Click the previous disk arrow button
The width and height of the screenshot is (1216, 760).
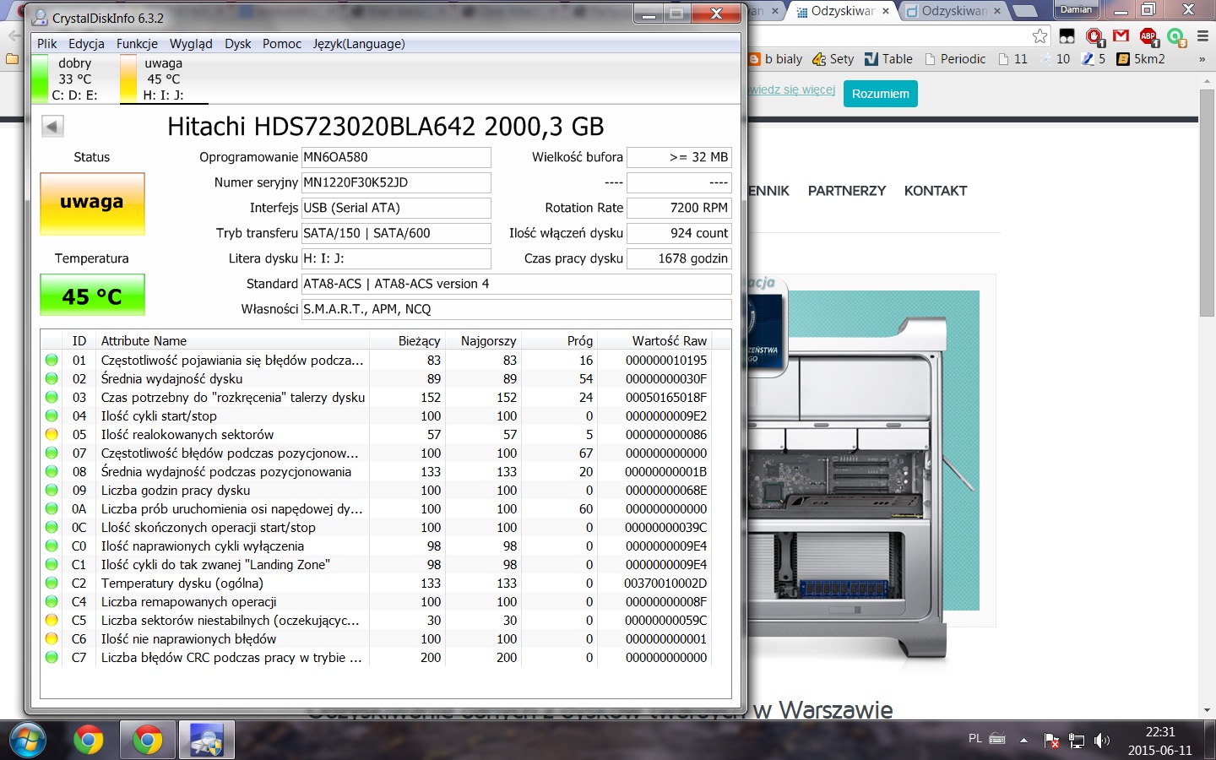tap(52, 127)
